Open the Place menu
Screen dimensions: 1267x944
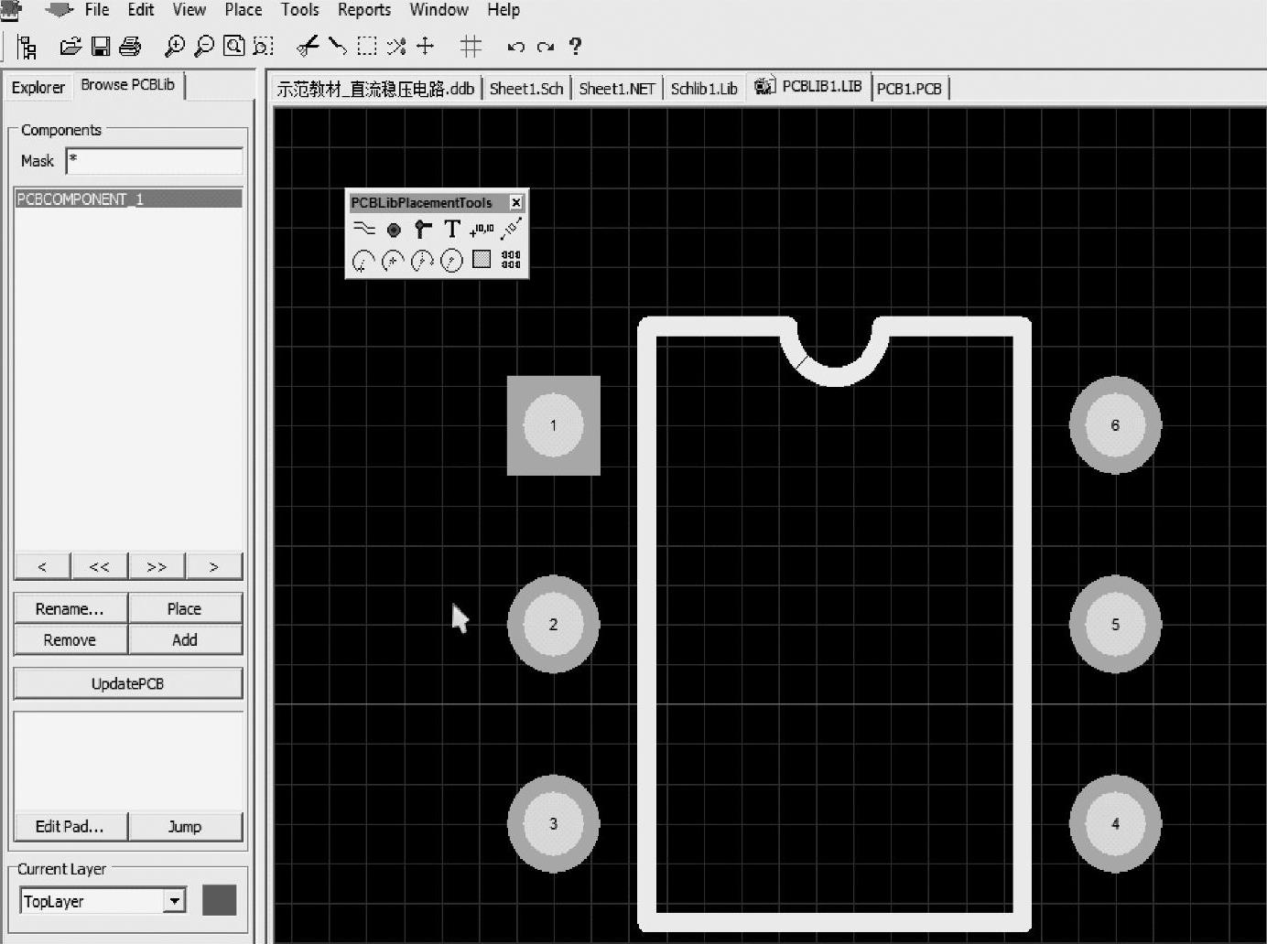pos(243,10)
